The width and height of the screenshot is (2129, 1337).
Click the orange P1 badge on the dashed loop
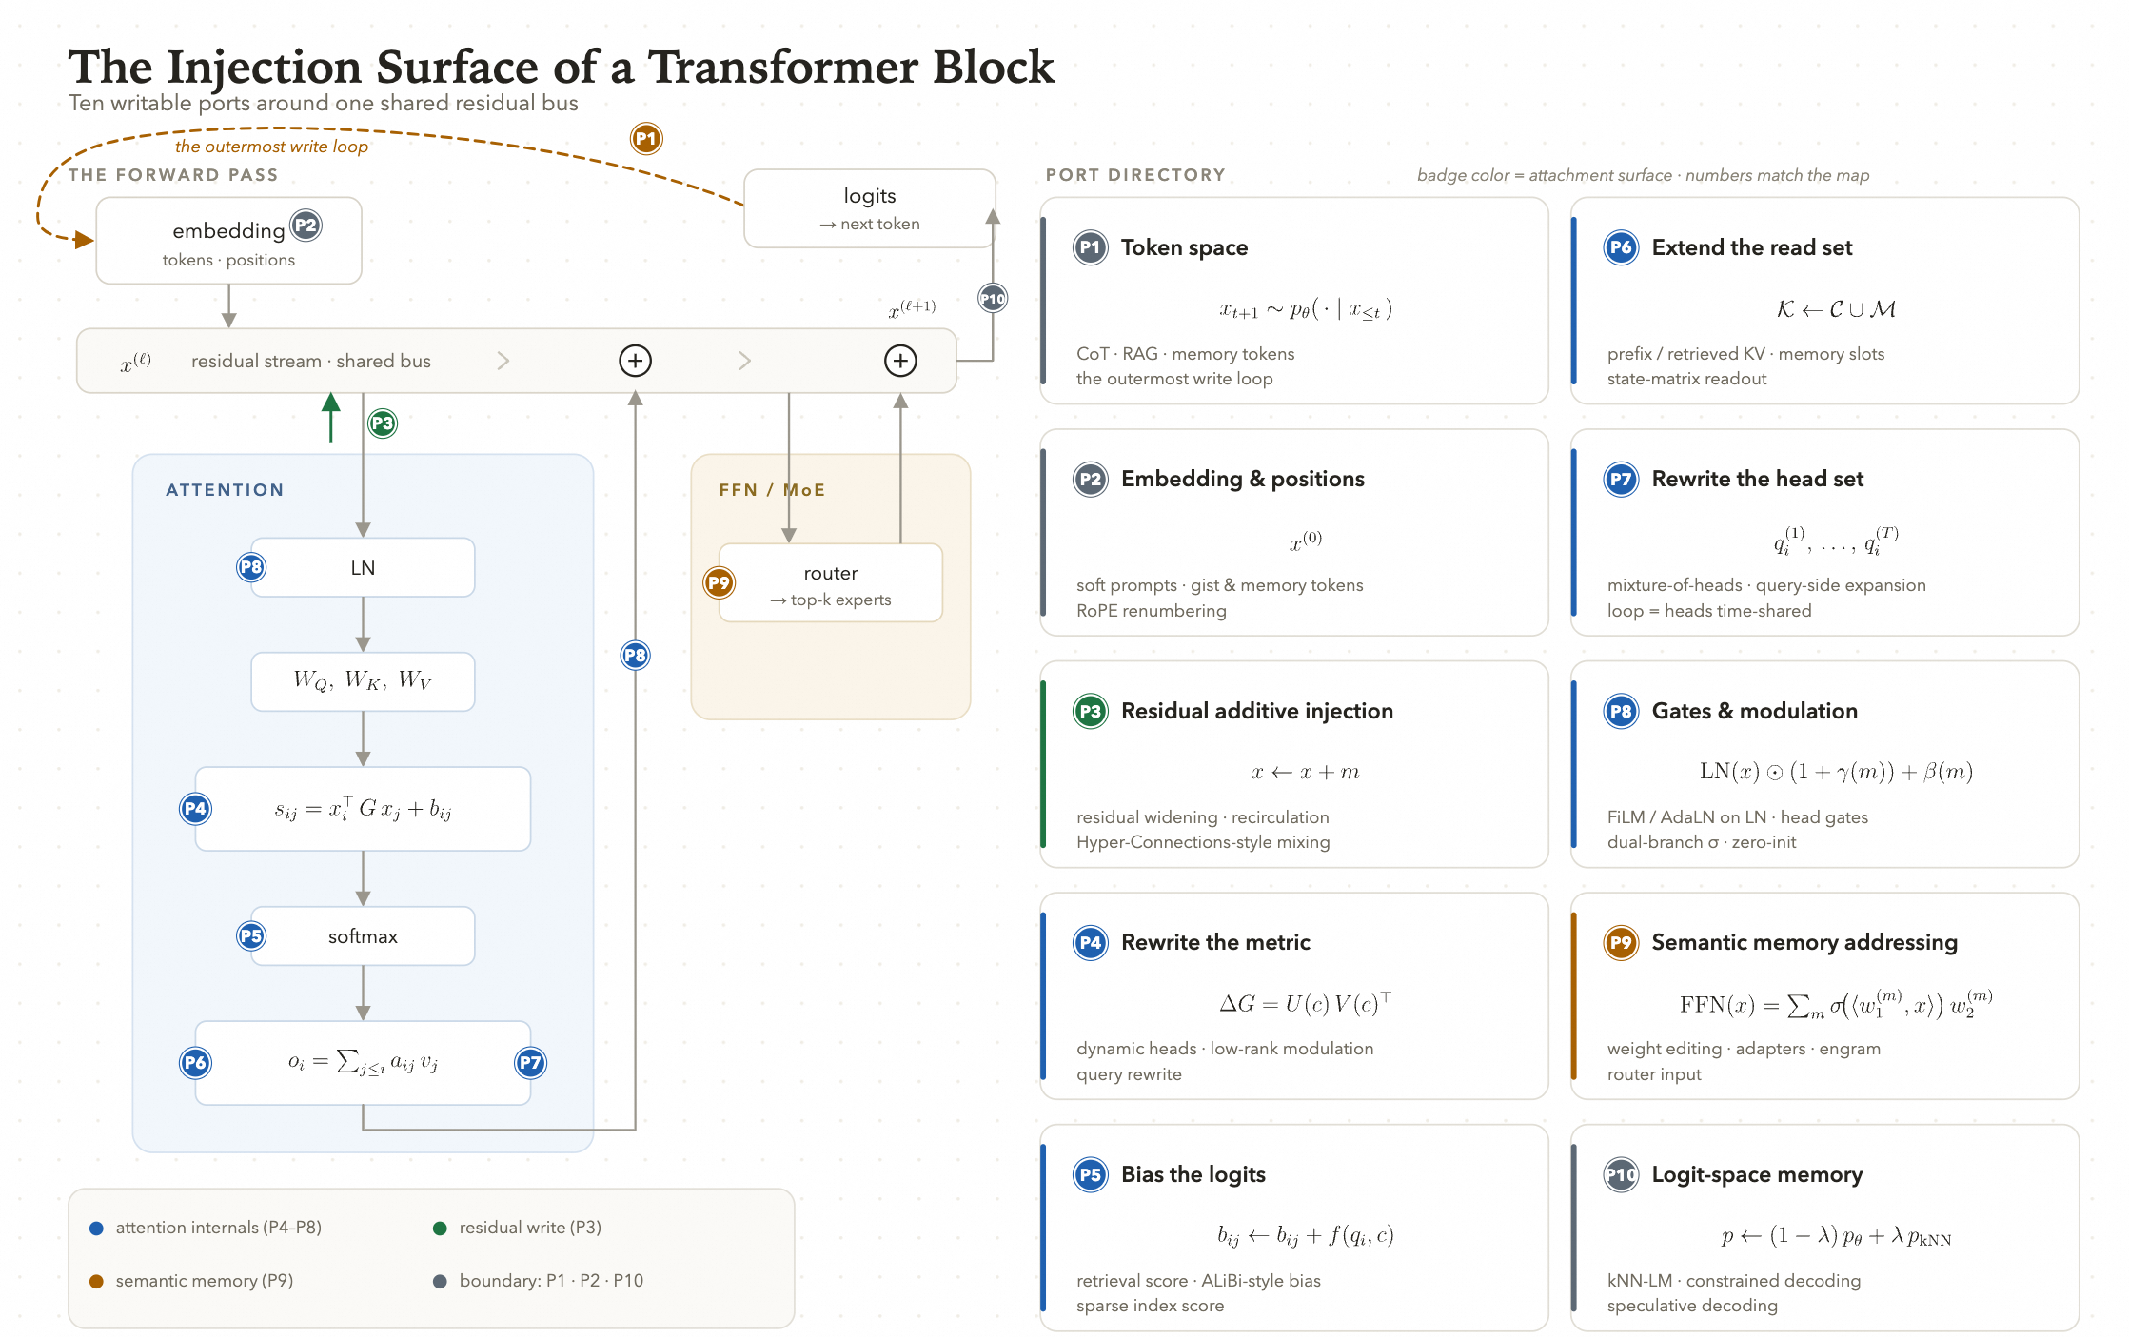(x=646, y=139)
